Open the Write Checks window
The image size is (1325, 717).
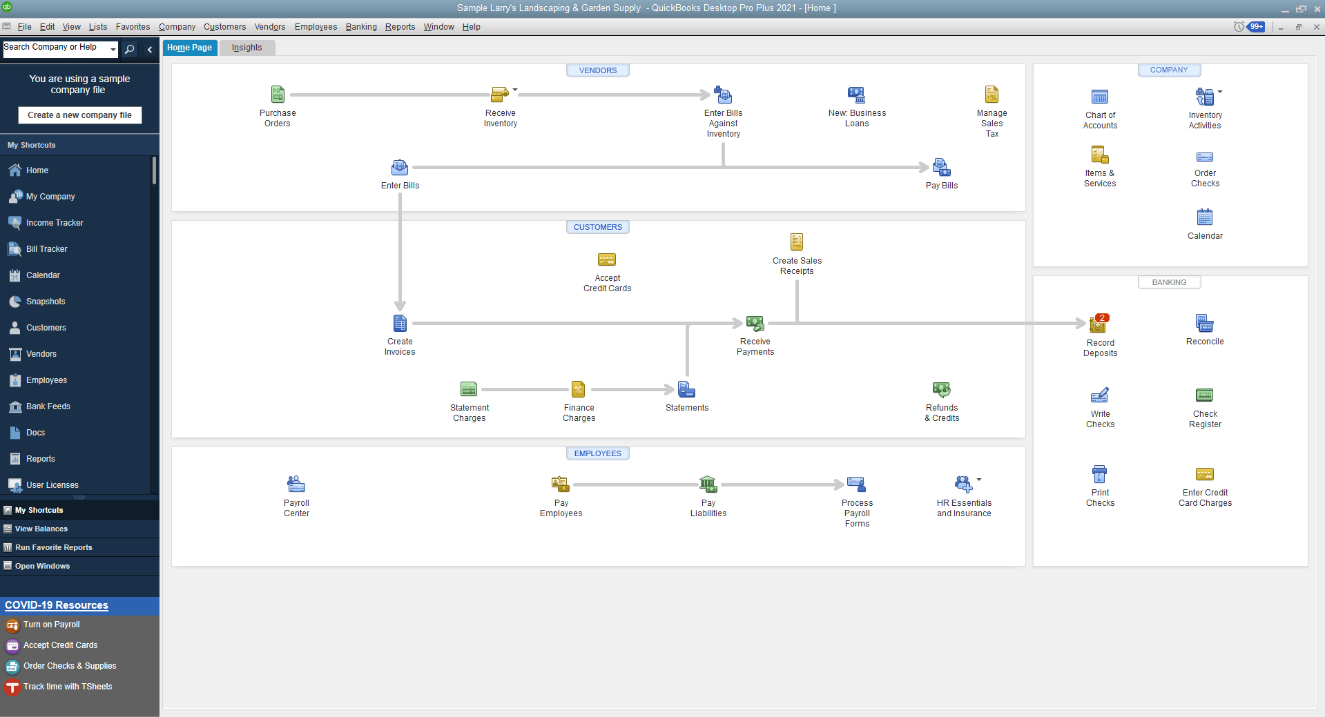[x=1099, y=404]
